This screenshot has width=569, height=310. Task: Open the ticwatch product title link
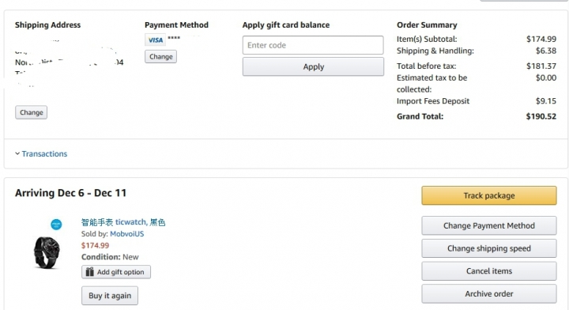(x=123, y=222)
